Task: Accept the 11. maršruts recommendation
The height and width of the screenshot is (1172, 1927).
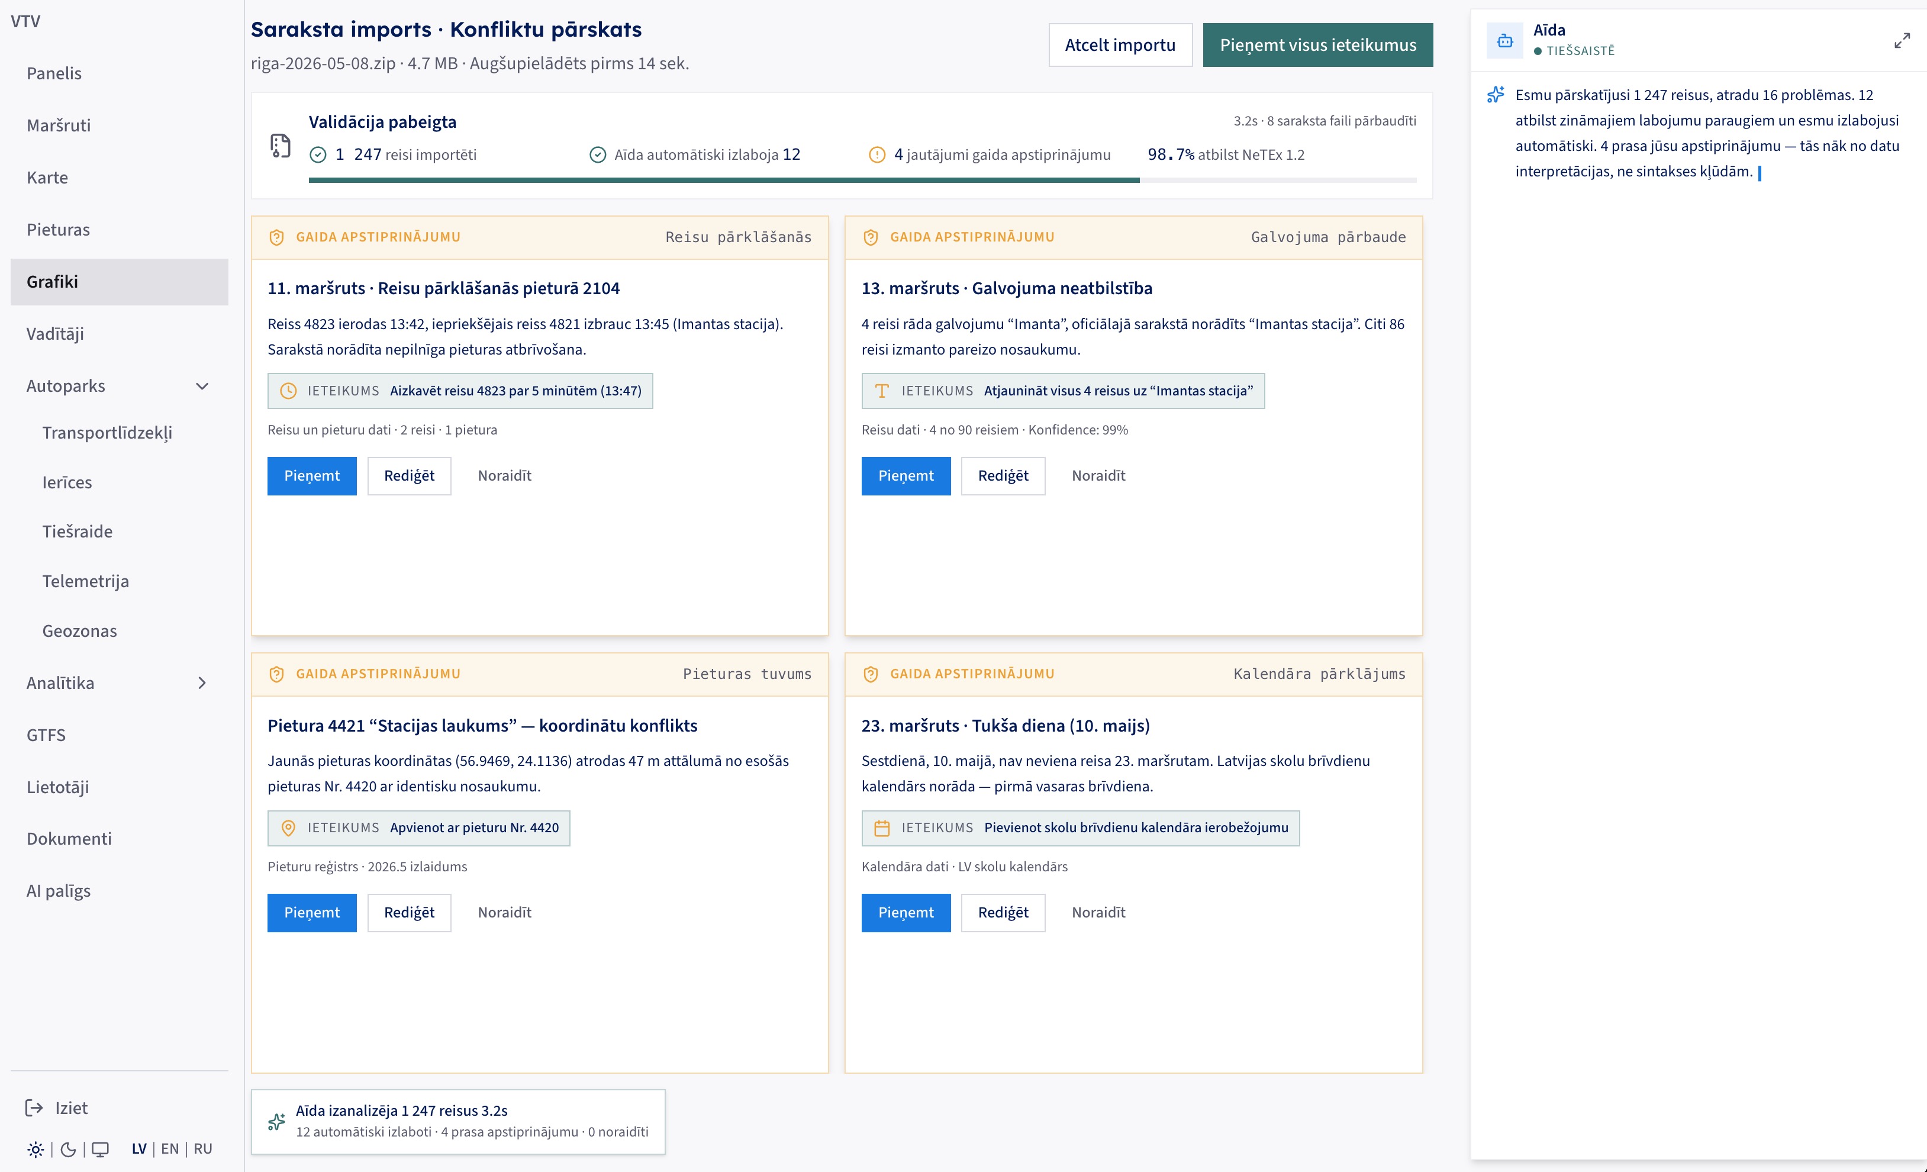Action: (x=312, y=476)
